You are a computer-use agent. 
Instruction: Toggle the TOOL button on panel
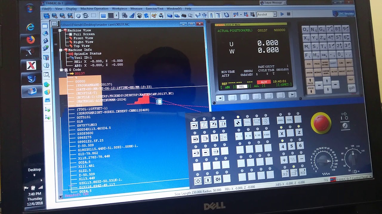(x=289, y=120)
